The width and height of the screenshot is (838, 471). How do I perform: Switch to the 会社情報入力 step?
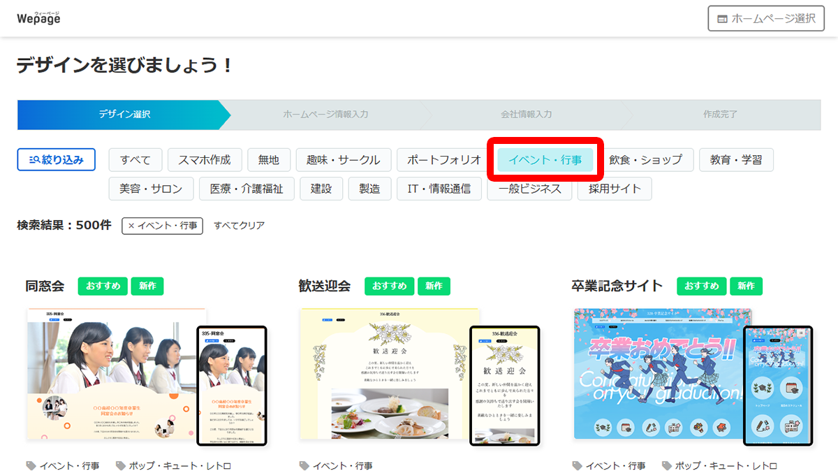click(x=526, y=115)
